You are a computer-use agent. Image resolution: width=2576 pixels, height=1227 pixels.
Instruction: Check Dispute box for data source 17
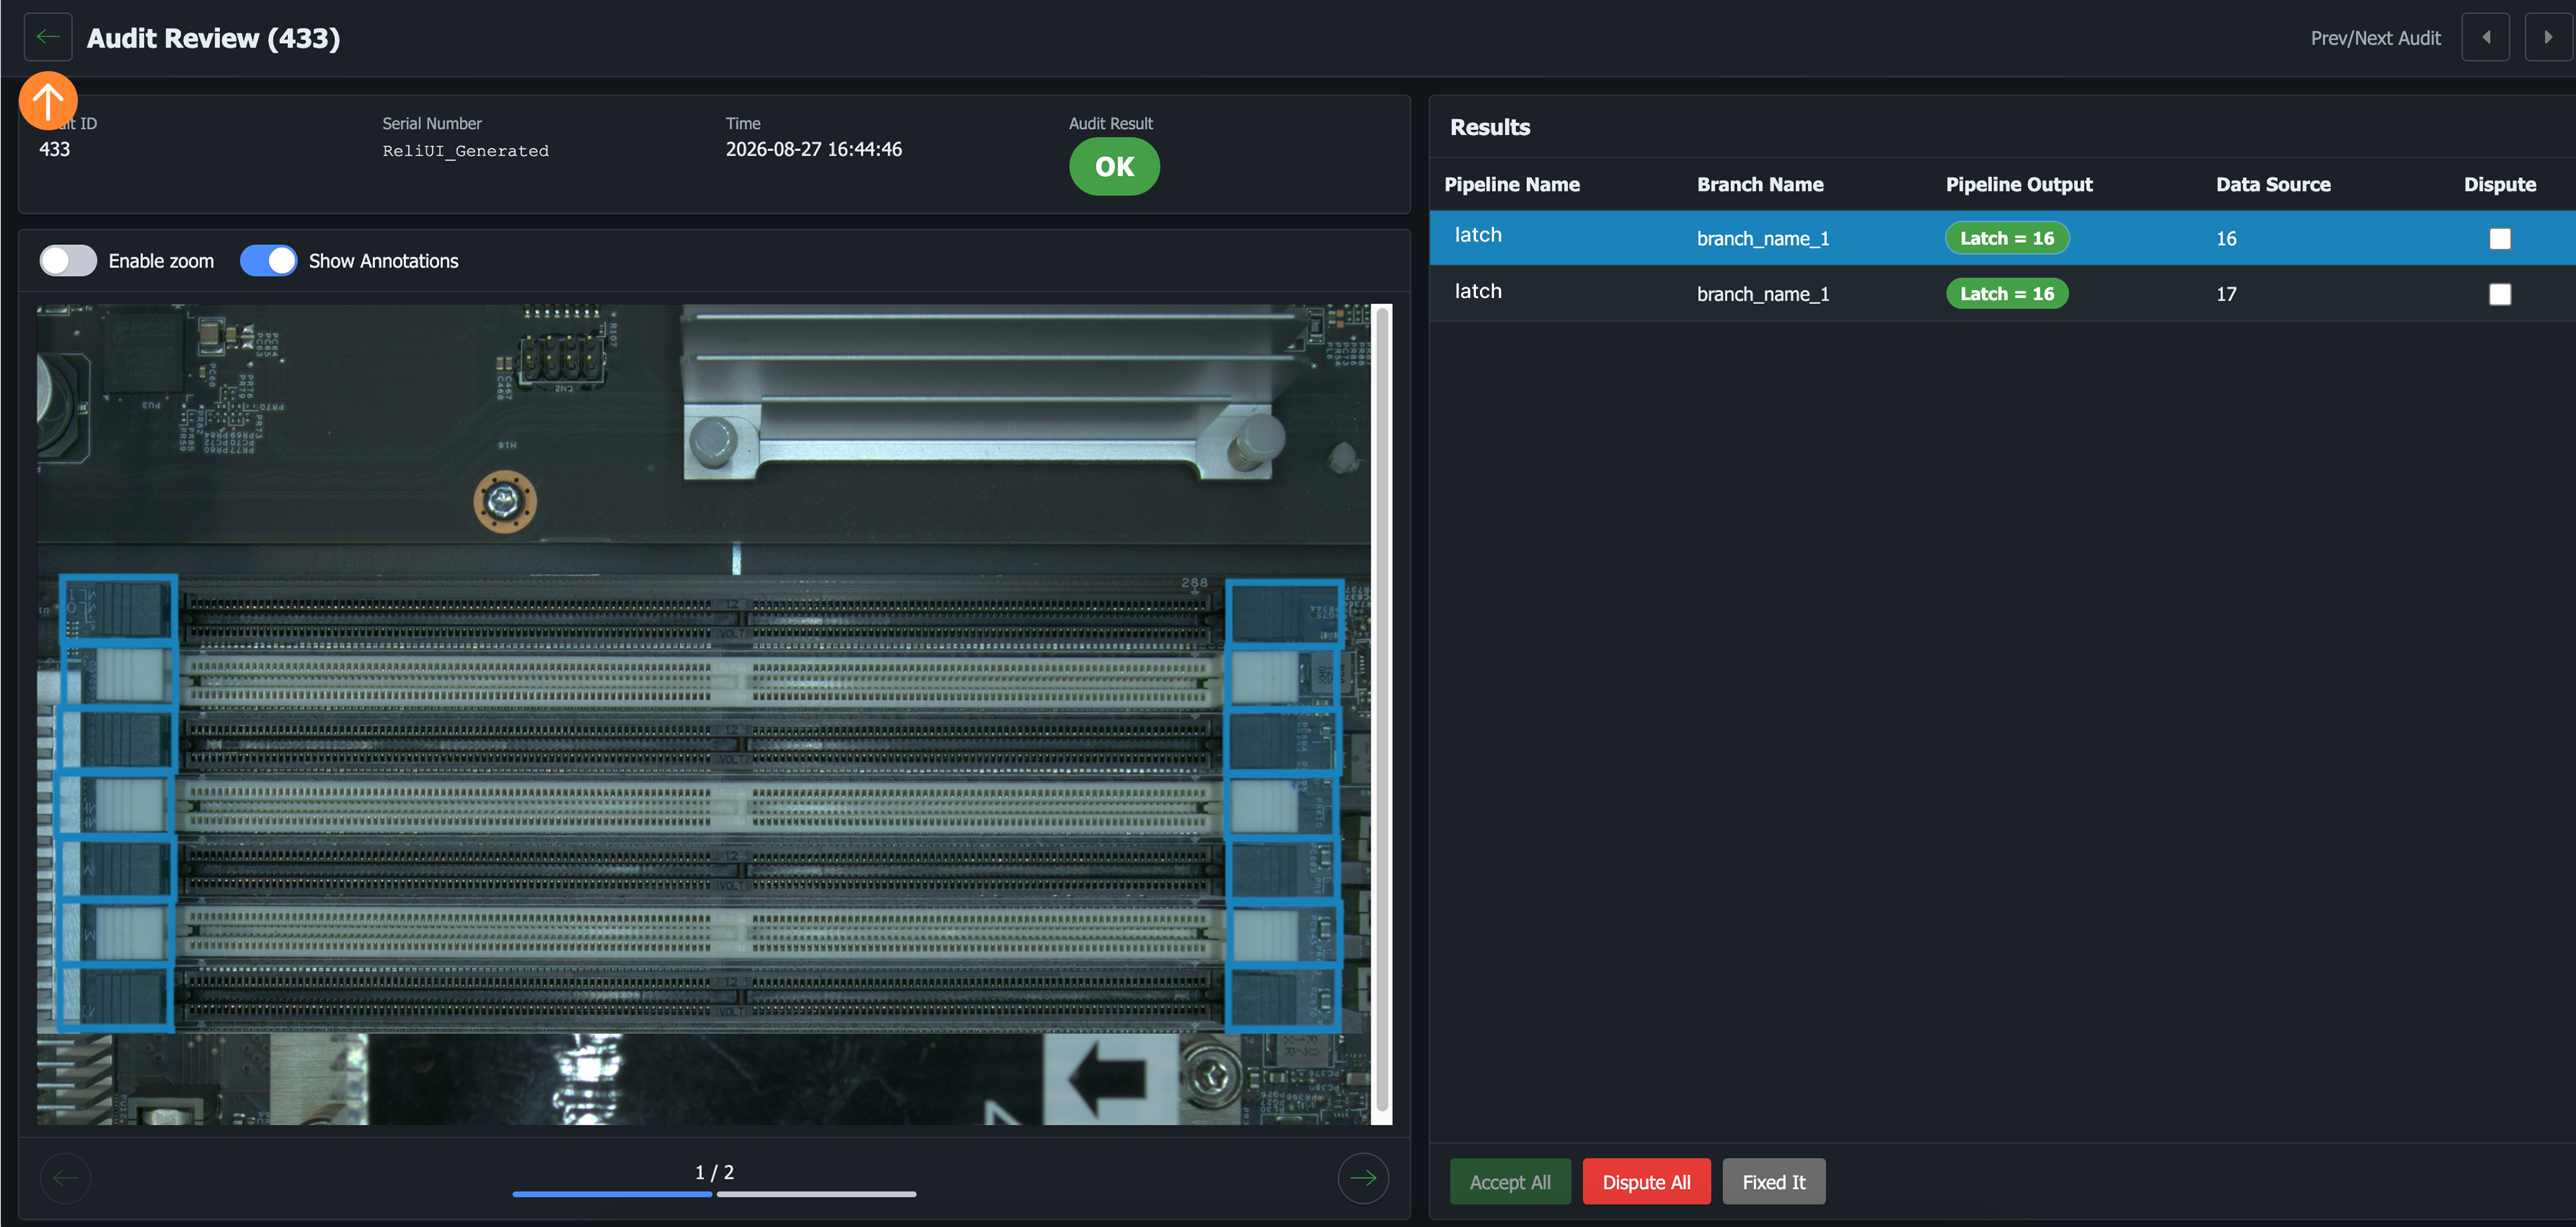coord(2499,294)
